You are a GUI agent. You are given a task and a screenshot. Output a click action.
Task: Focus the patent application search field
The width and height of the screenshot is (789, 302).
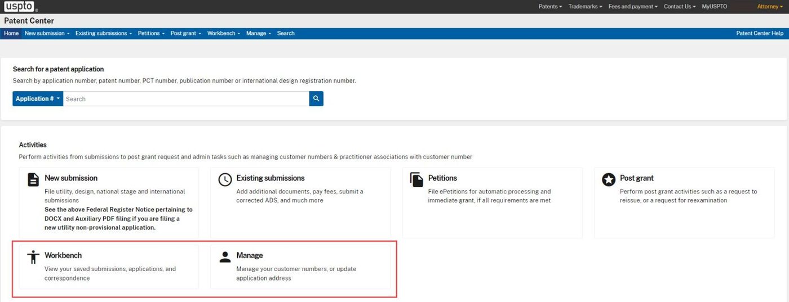[x=186, y=99]
